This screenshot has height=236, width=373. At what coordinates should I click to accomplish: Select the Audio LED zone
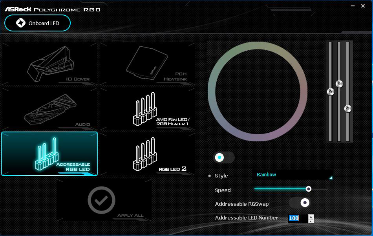coord(49,109)
